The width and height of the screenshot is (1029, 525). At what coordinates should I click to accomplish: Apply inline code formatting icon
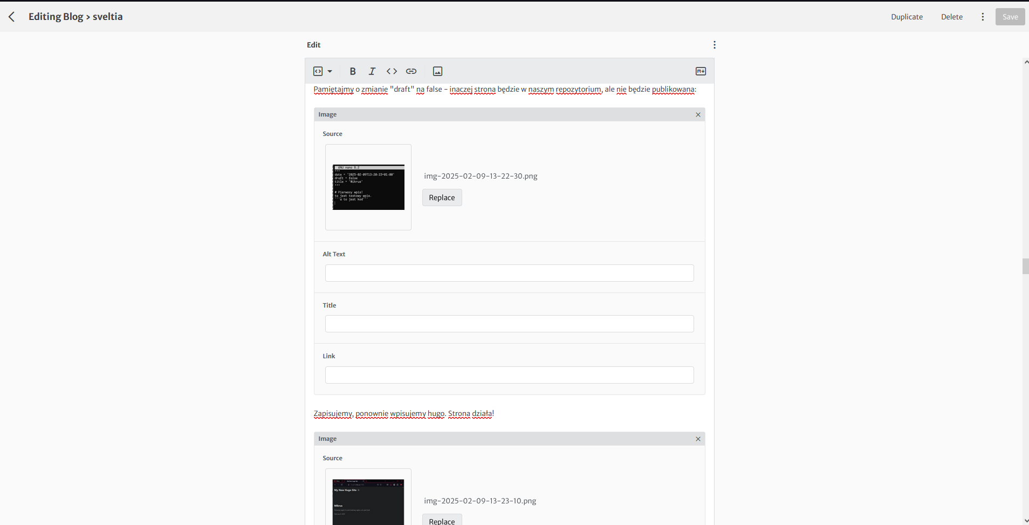[x=392, y=71]
